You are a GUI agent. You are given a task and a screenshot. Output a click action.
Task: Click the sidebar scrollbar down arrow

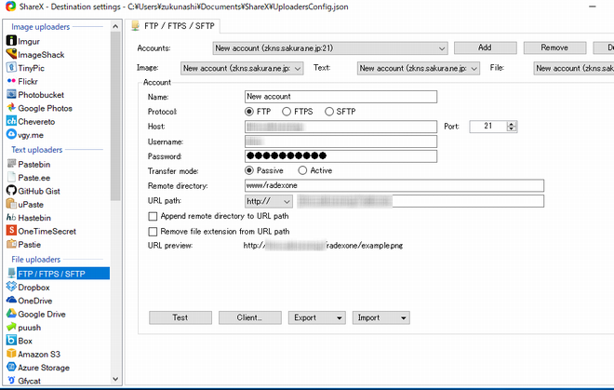(x=115, y=379)
